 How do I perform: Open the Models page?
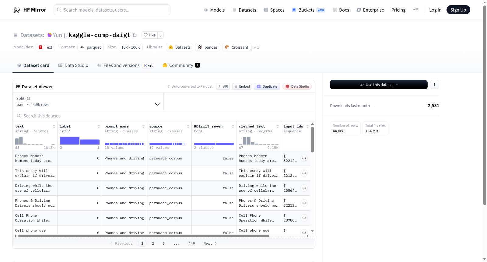214,10
